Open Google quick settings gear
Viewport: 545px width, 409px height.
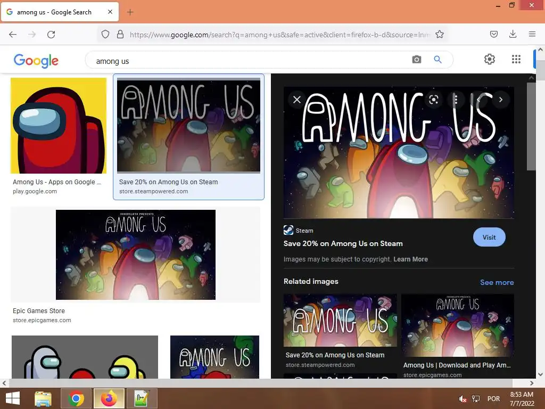point(490,59)
